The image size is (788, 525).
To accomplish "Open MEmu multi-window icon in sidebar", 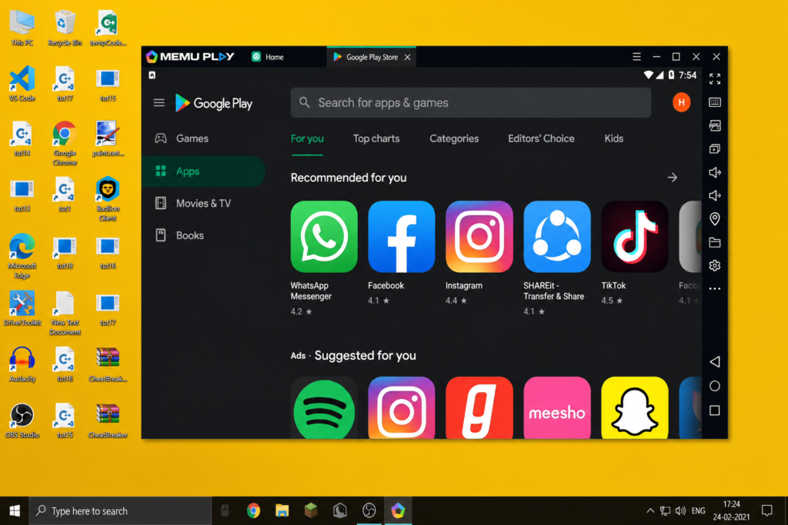I will click(x=715, y=149).
